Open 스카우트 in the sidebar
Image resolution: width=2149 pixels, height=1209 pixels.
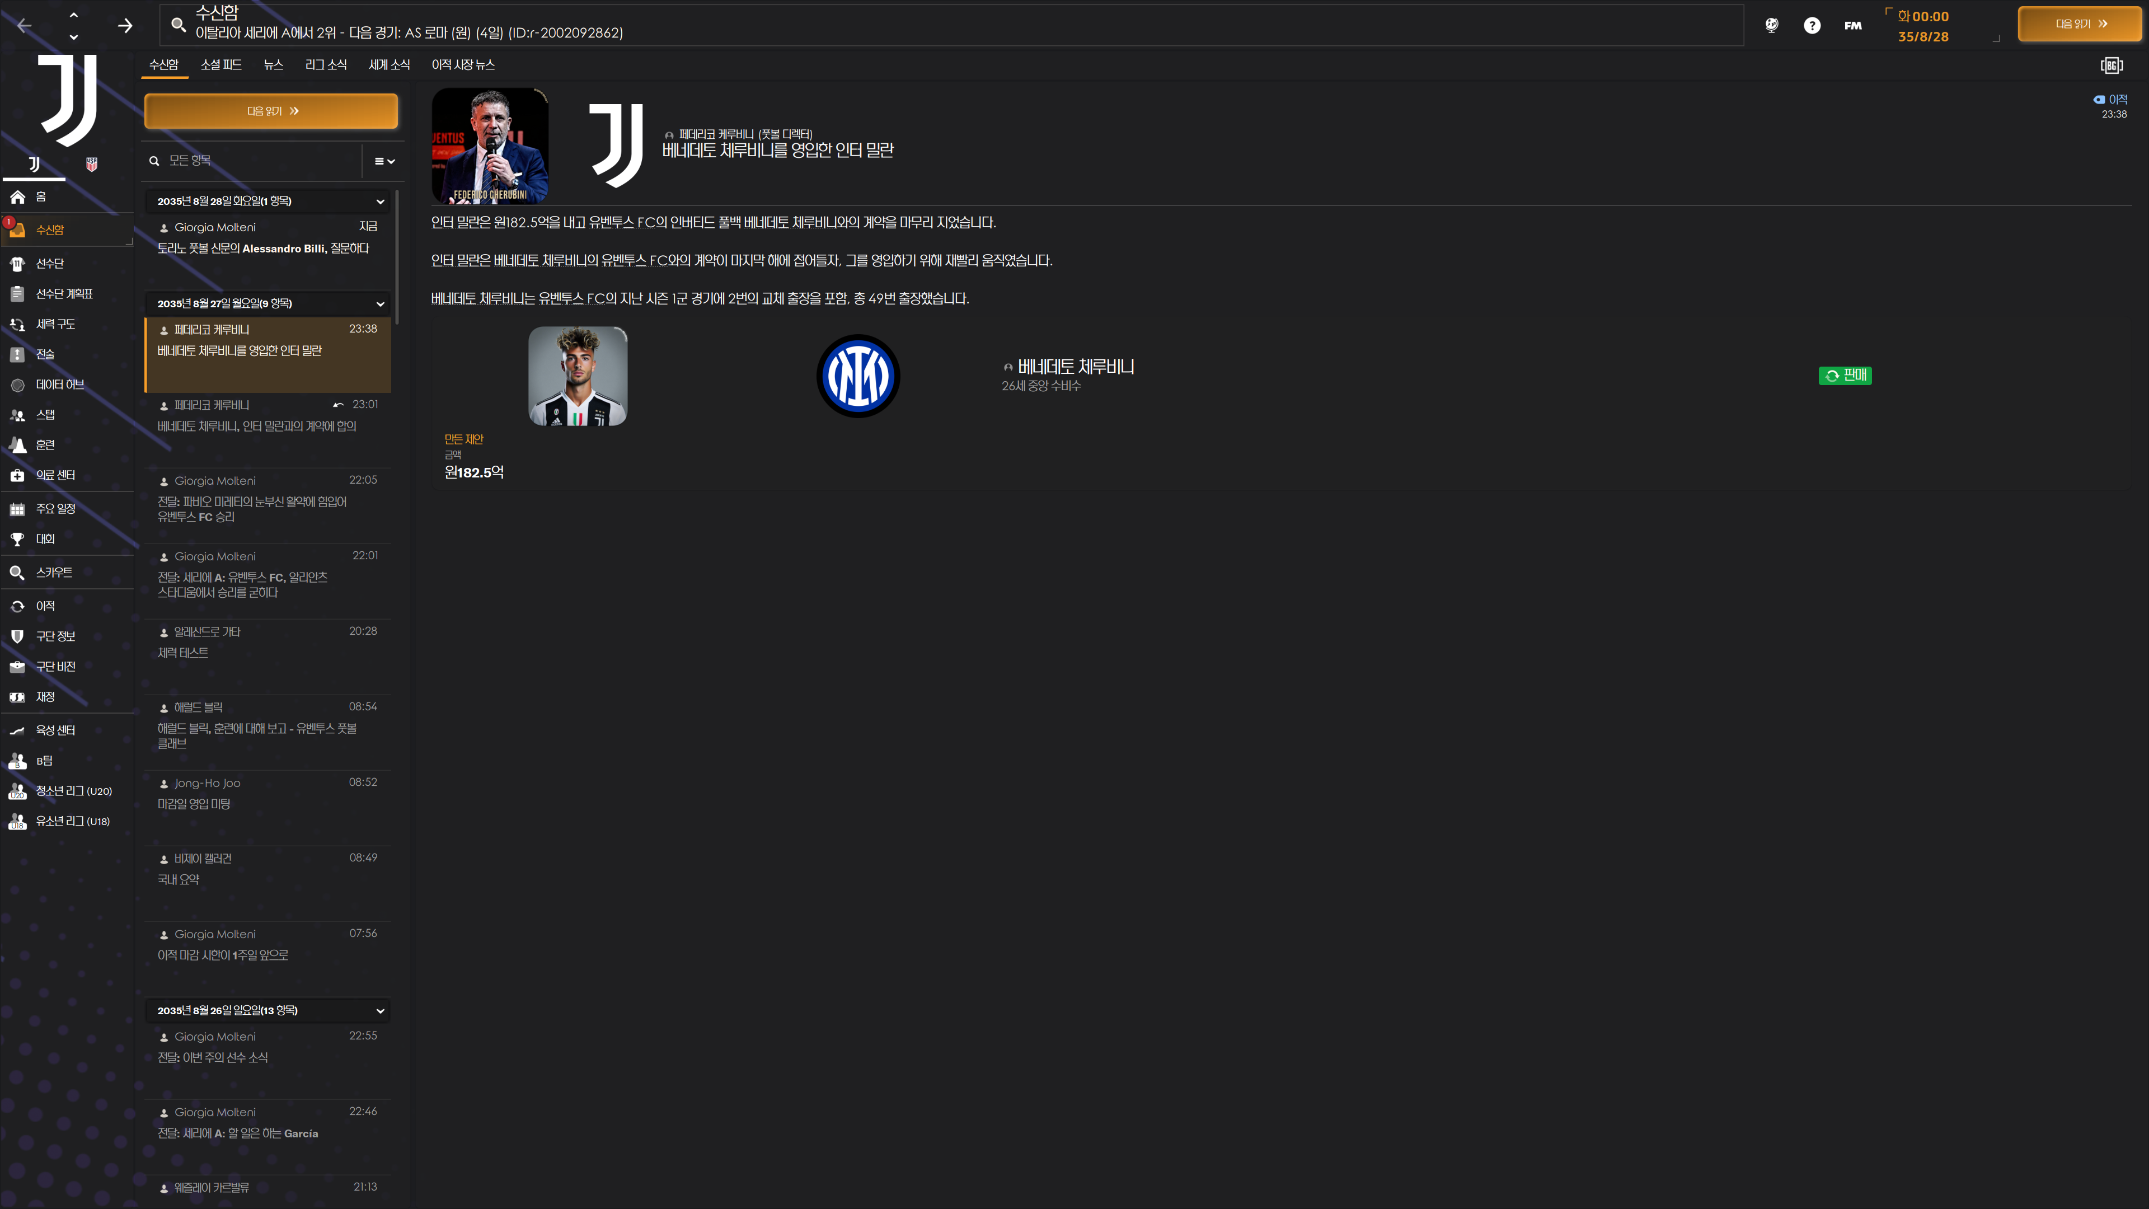67,573
